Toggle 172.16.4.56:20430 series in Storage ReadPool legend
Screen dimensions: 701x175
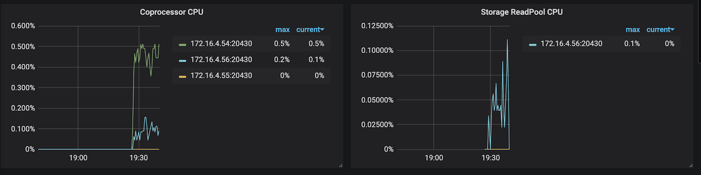point(571,44)
